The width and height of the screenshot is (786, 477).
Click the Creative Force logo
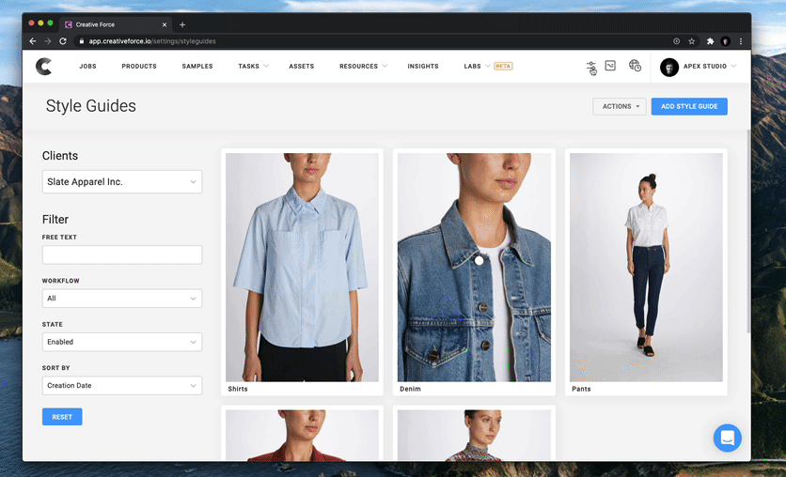coord(43,66)
